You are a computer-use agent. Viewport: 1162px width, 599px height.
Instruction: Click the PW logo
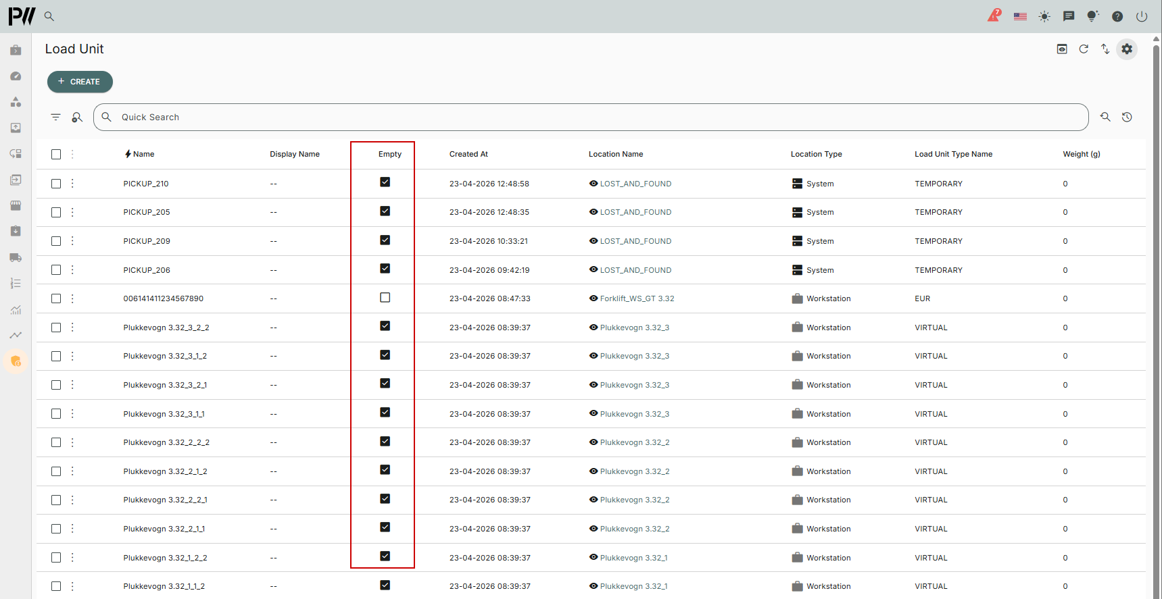(22, 16)
